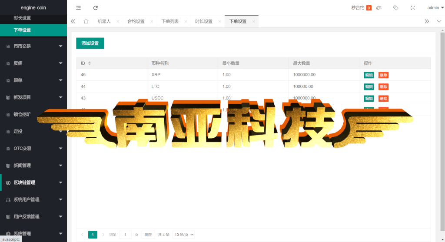Expand the 锁仓挖矿 sidebar menu
The image size is (445, 242).
(x=33, y=114)
